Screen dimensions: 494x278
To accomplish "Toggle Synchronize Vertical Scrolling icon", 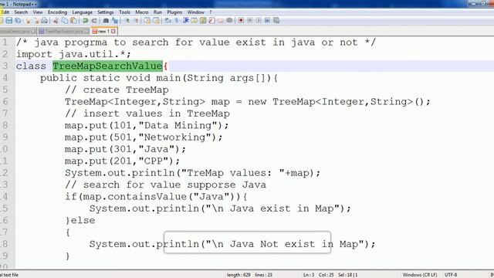I will click(147, 21).
